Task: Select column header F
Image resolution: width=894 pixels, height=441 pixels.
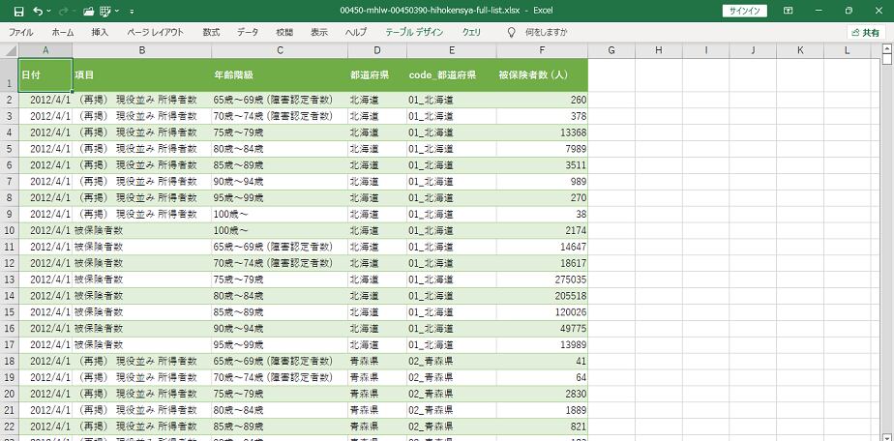Action: 542,49
